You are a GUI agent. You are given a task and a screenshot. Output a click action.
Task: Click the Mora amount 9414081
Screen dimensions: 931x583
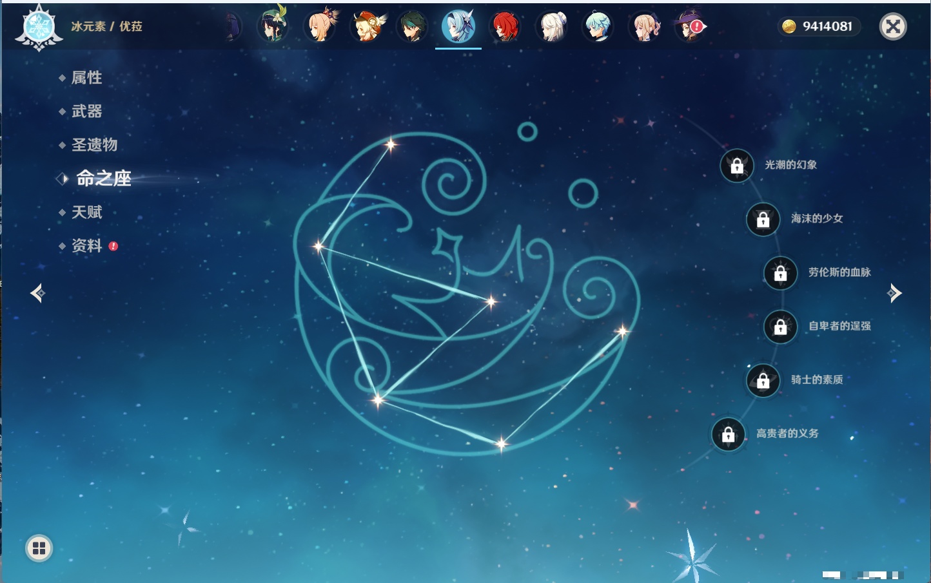click(827, 26)
